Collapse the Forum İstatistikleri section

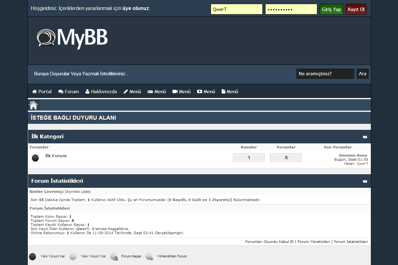tap(365, 181)
